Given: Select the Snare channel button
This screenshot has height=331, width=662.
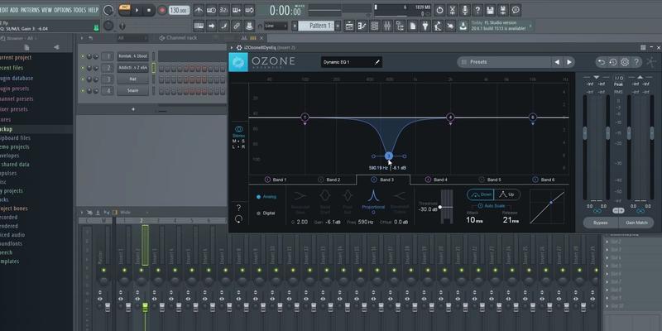Looking at the screenshot, I should click(133, 90).
